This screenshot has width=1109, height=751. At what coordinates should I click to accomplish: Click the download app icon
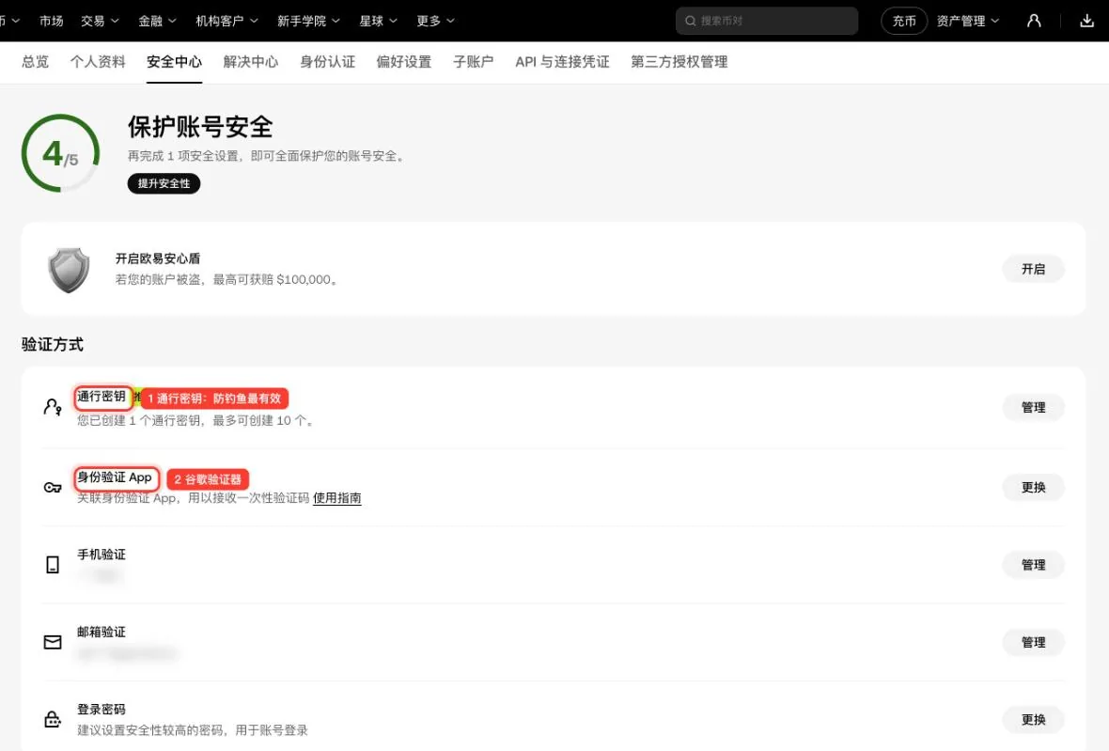[1087, 21]
